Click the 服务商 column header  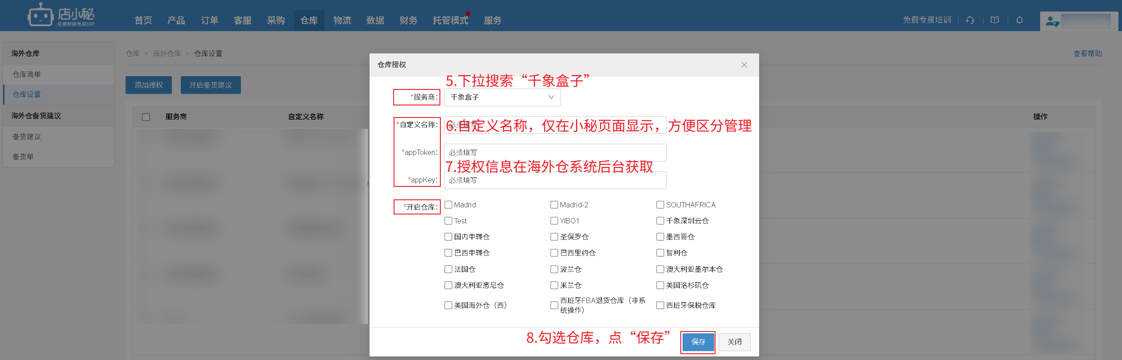[176, 117]
